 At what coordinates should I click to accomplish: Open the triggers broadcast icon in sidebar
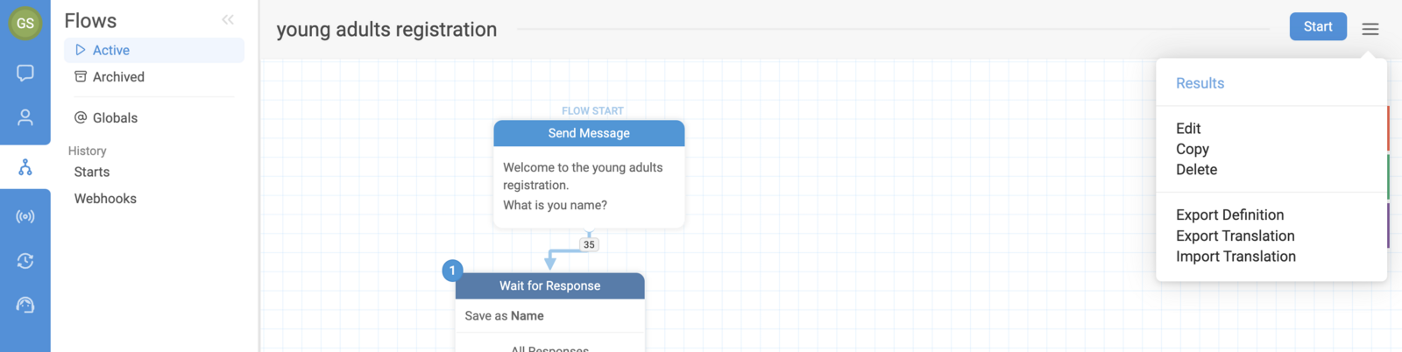pyautogui.click(x=25, y=216)
